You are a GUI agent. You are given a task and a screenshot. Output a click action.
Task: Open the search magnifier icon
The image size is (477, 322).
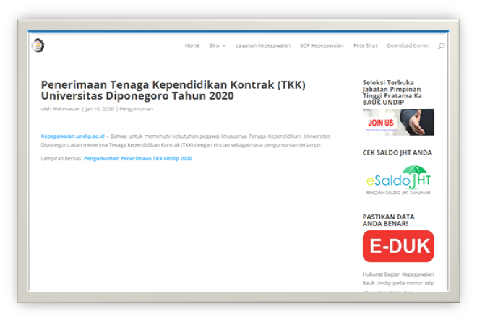(x=441, y=46)
